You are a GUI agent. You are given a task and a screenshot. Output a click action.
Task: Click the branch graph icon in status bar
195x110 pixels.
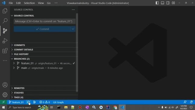click(34, 102)
